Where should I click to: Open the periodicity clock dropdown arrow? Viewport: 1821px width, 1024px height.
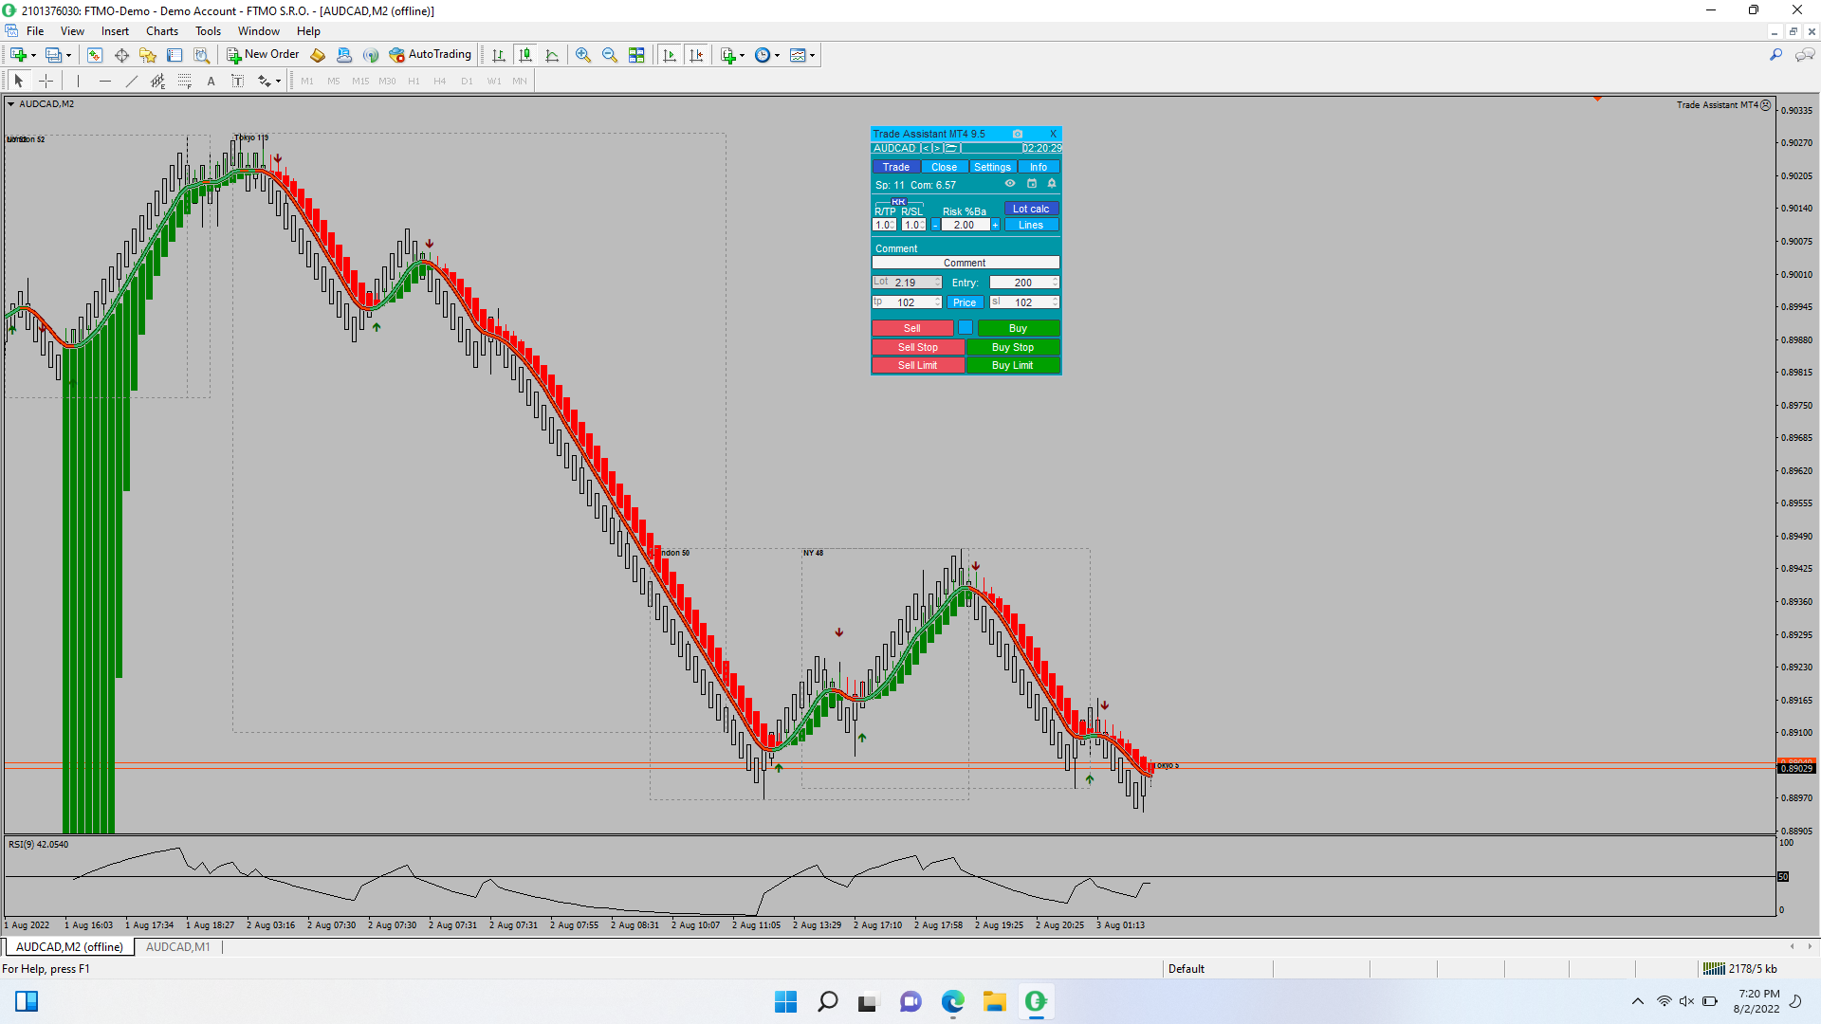[x=778, y=55]
